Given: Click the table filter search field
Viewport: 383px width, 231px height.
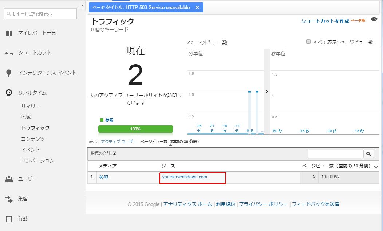Looking at the screenshot, I should (x=336, y=154).
